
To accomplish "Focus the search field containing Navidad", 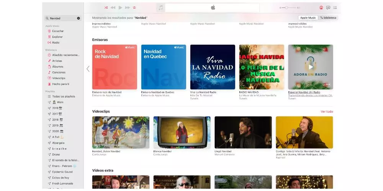I will [x=63, y=18].
